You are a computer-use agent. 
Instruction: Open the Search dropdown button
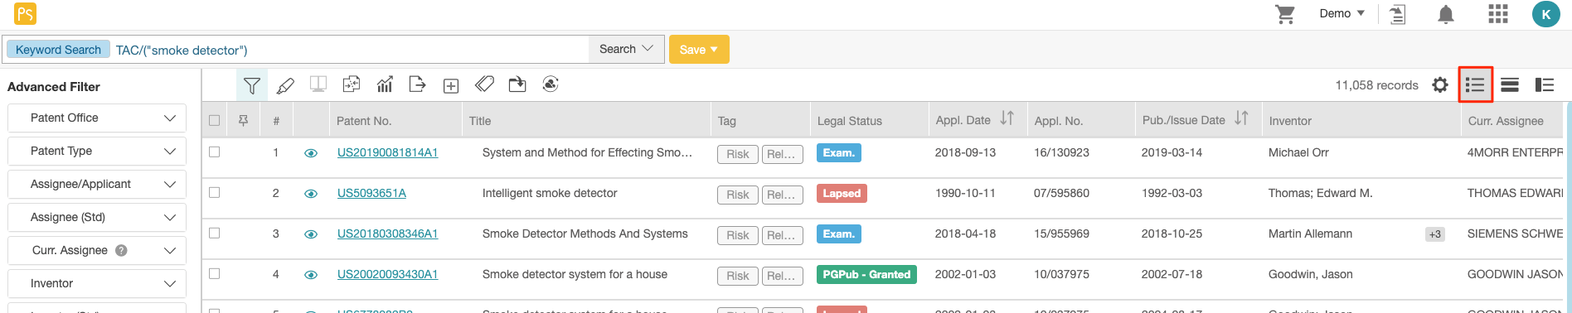pos(626,50)
